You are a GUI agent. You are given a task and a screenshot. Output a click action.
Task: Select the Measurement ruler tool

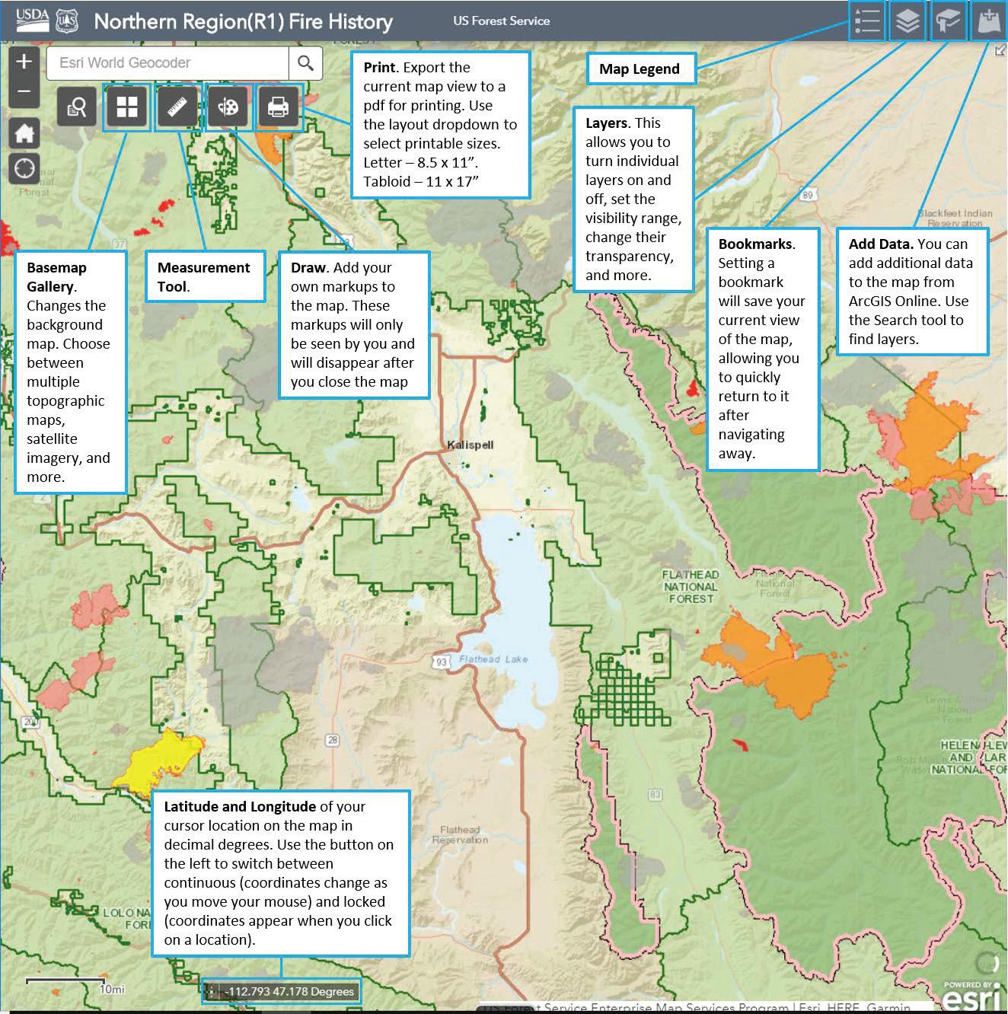[x=177, y=107]
